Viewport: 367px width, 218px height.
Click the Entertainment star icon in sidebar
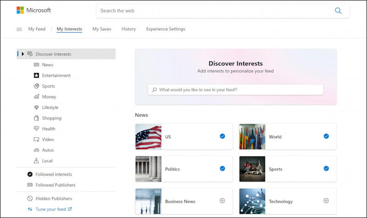36,75
